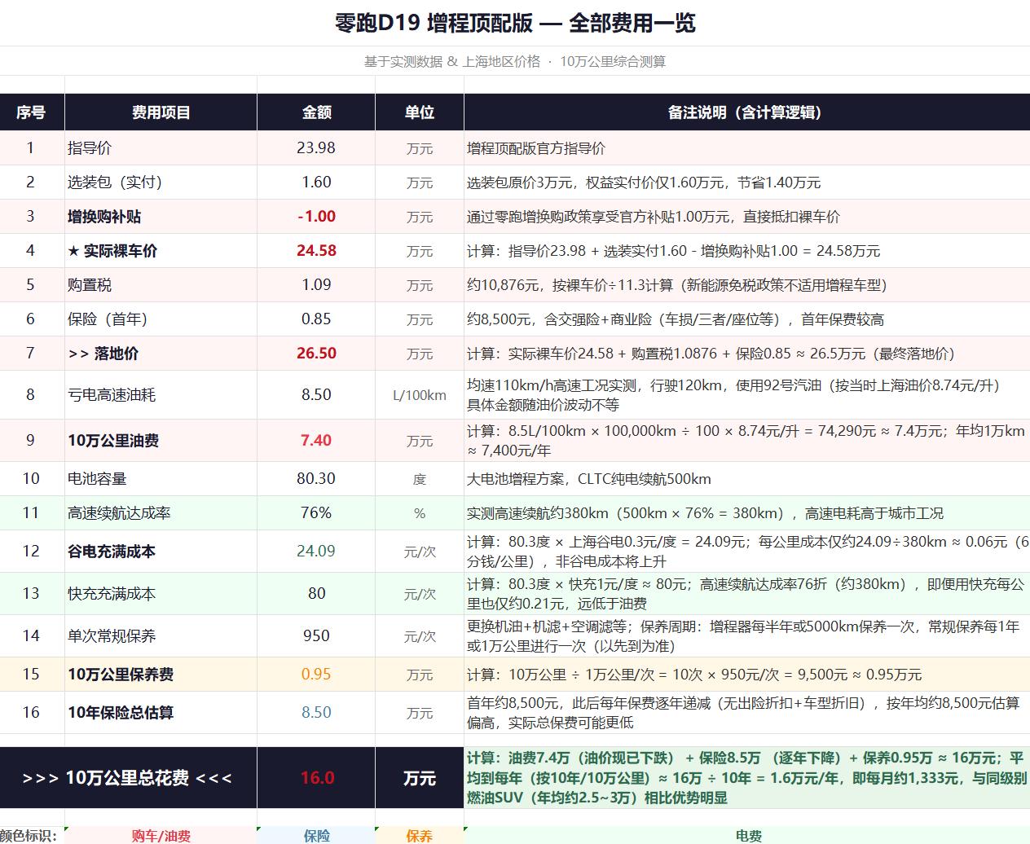Click the 电费 legend cell

pos(747,836)
